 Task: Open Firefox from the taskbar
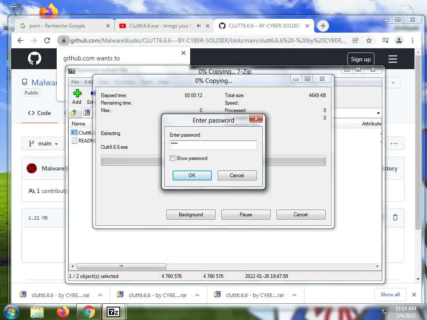[x=63, y=312]
